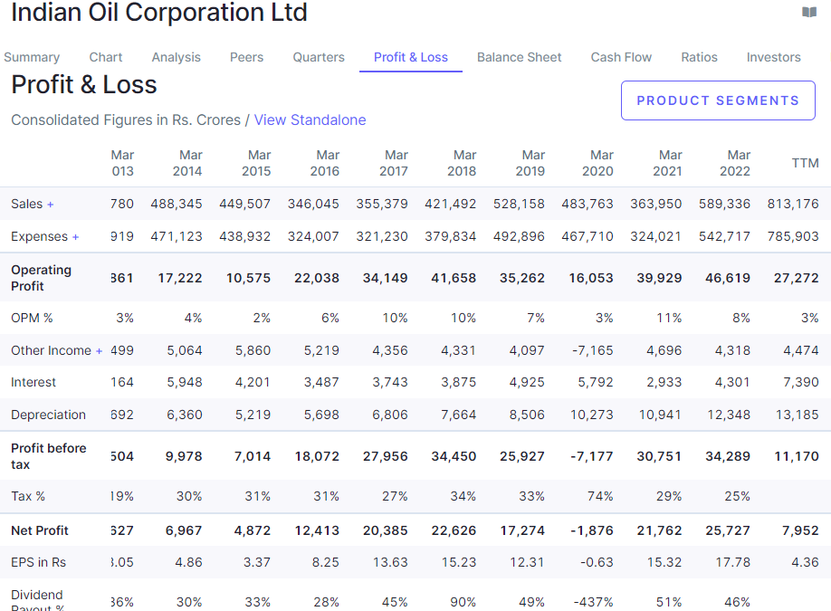Click Mar 2022 sales figure 589,336
Screen dimensions: 831x611
click(x=724, y=204)
